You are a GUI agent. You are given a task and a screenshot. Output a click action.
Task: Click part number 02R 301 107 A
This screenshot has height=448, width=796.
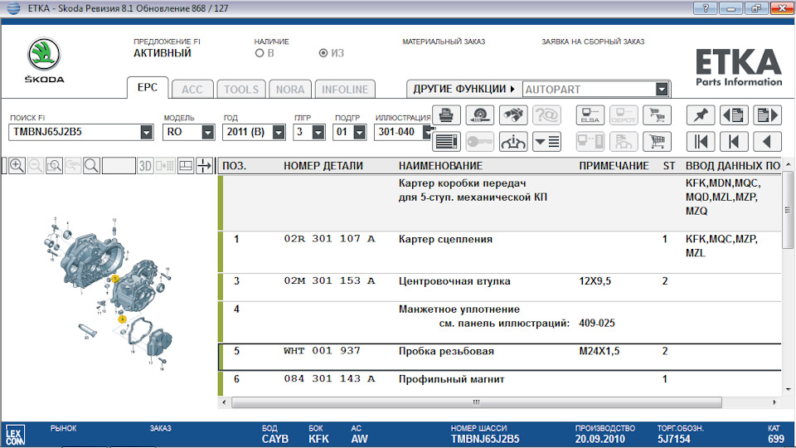click(x=329, y=239)
